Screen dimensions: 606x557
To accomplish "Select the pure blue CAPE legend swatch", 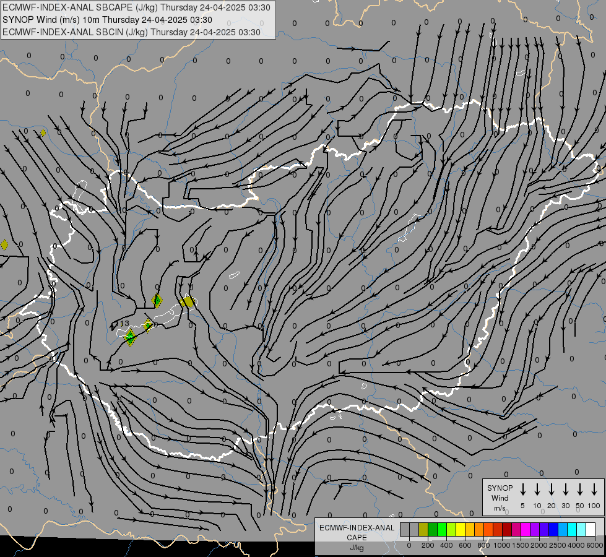I will (554, 529).
